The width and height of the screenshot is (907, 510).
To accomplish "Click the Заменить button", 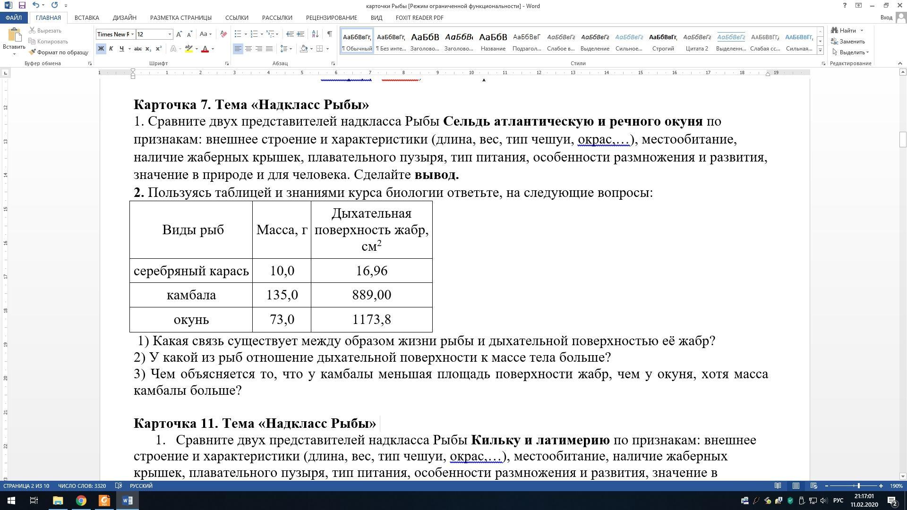I will (x=852, y=42).
